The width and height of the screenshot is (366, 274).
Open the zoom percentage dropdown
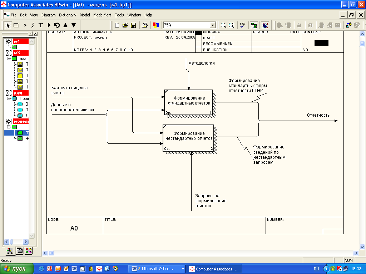pyautogui.click(x=213, y=25)
